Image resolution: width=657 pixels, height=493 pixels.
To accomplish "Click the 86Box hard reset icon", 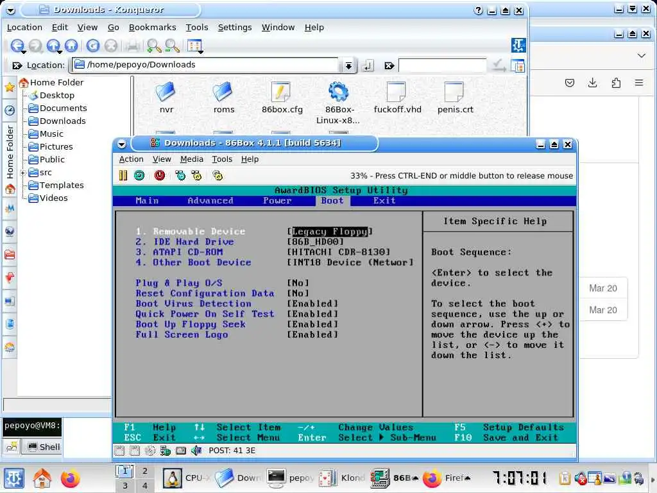I will pos(139,175).
